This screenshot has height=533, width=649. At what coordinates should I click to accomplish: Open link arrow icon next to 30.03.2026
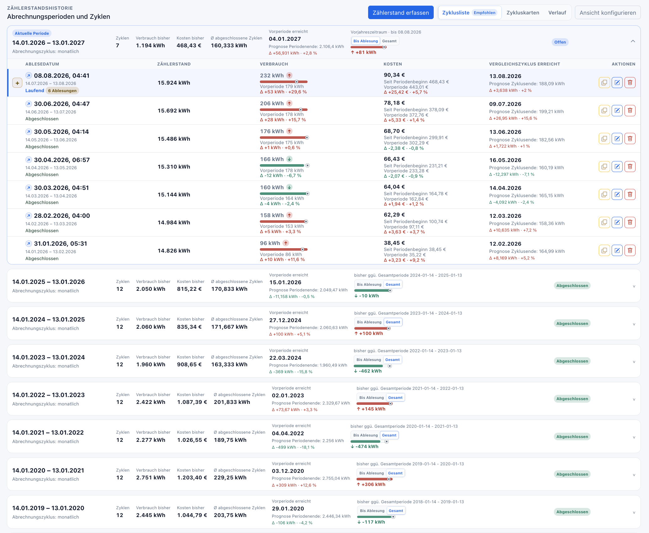[29, 188]
